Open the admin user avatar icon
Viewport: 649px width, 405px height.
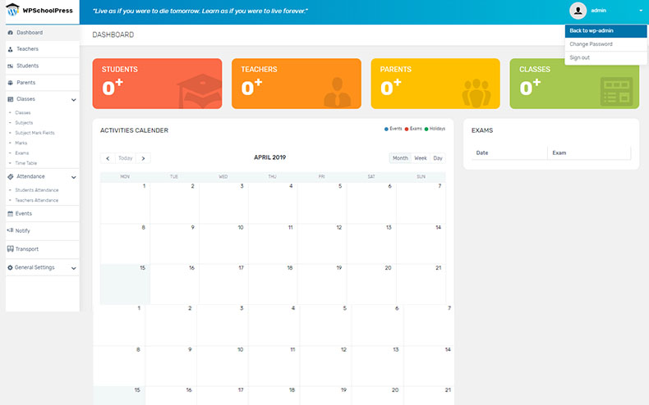coord(578,11)
